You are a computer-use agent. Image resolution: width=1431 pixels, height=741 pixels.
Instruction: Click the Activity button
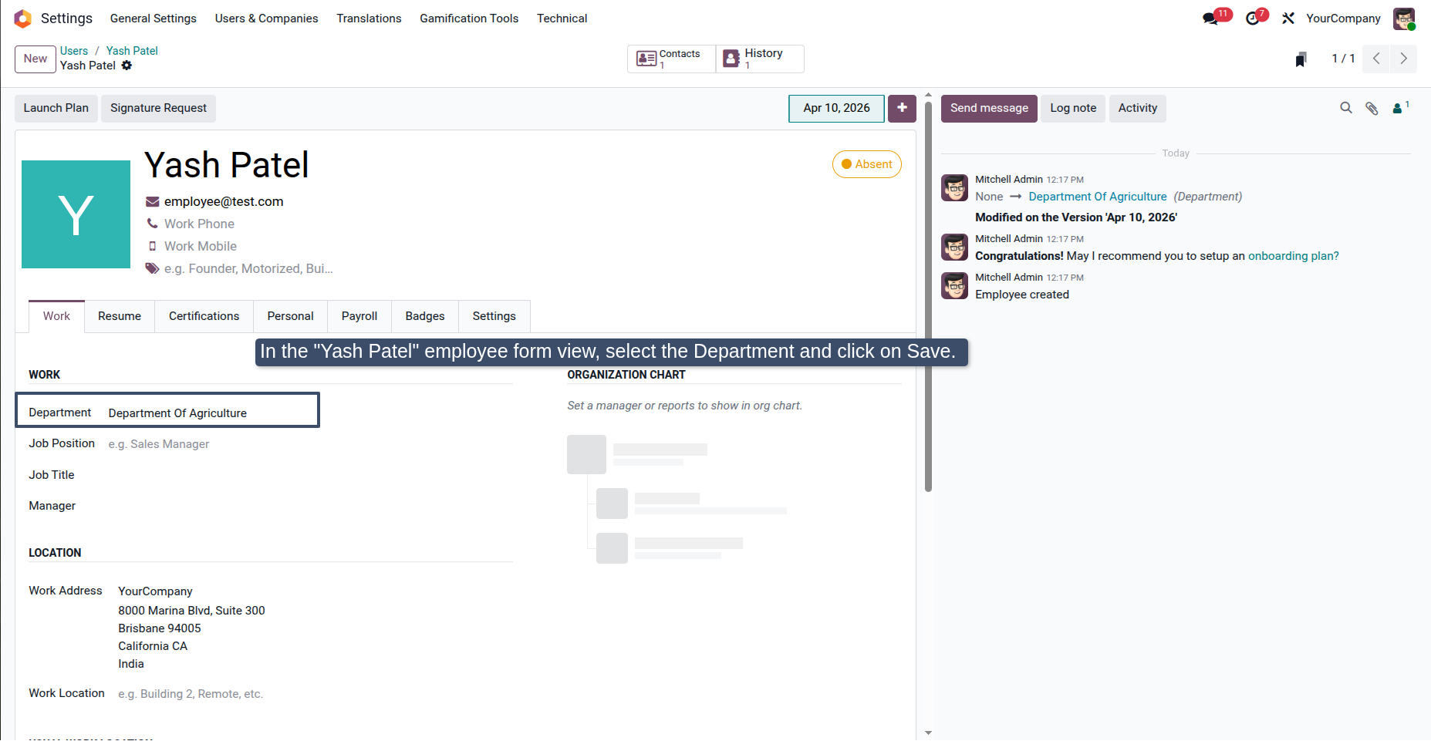click(x=1138, y=108)
